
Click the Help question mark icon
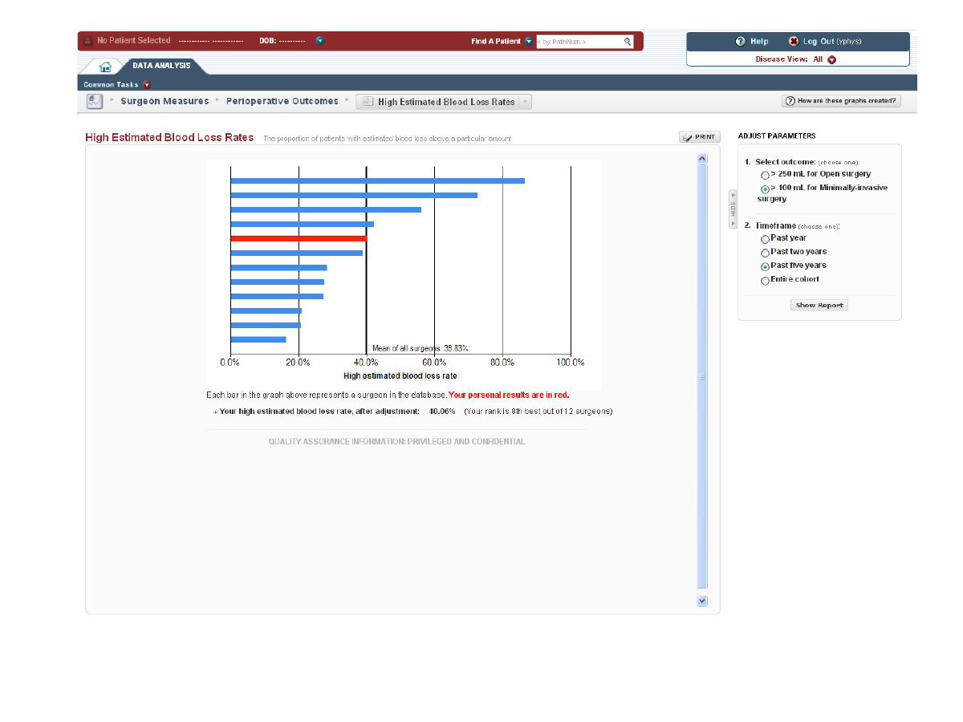coord(740,41)
